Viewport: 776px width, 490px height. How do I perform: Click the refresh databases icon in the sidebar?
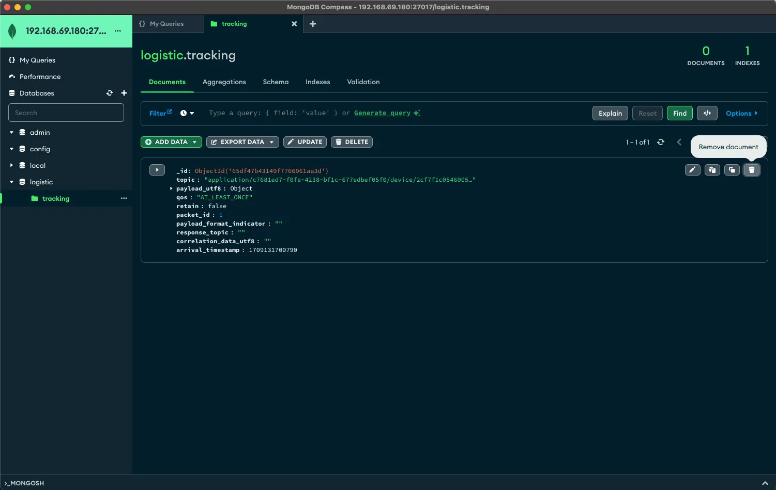click(110, 93)
